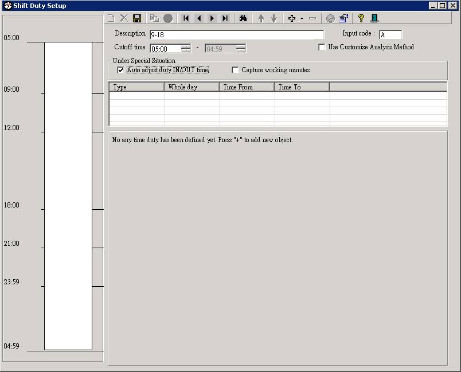Viewport: 461px width, 372px height.
Task: Click the disabled 04:59 end time field
Action: (x=221, y=49)
